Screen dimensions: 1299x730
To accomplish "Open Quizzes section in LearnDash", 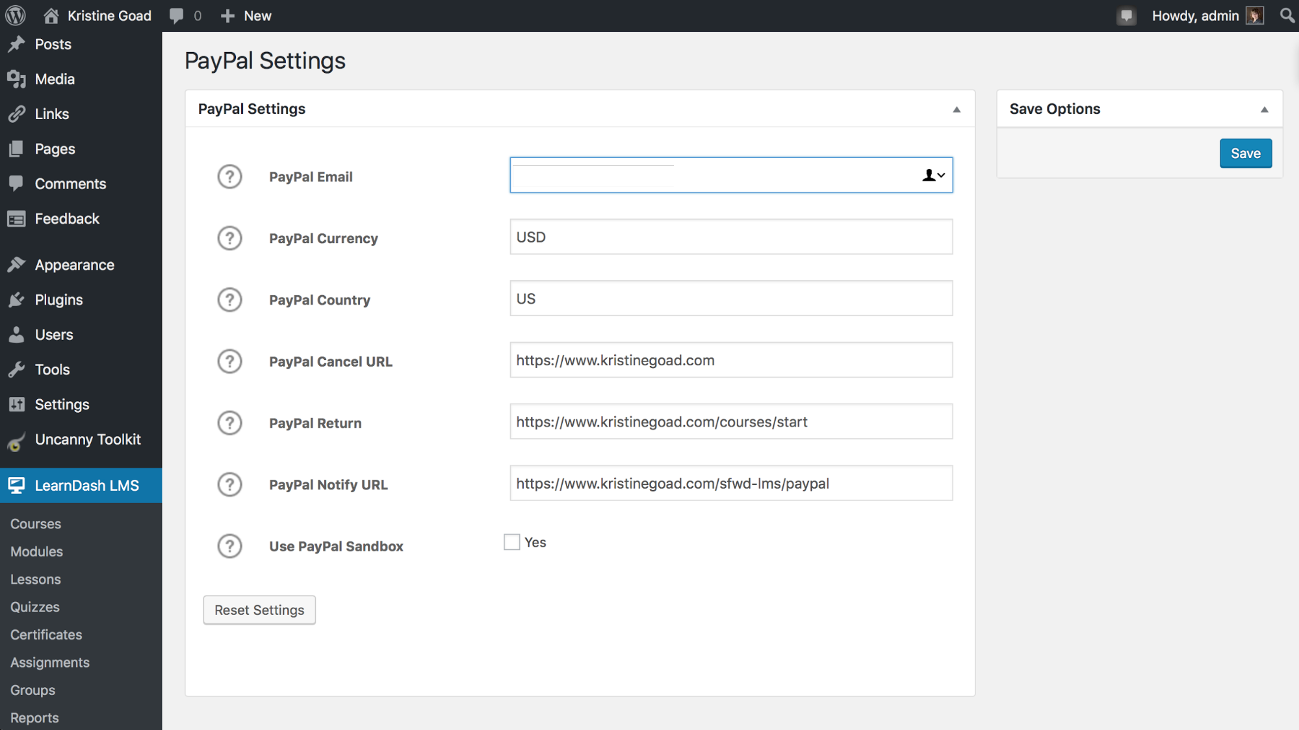I will tap(34, 607).
